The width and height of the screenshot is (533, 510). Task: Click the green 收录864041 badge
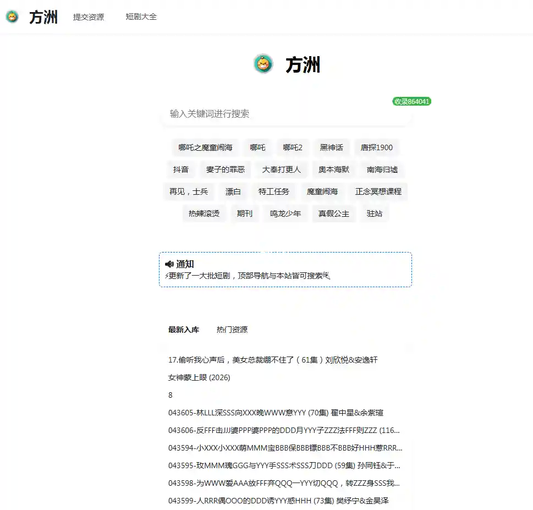(411, 101)
